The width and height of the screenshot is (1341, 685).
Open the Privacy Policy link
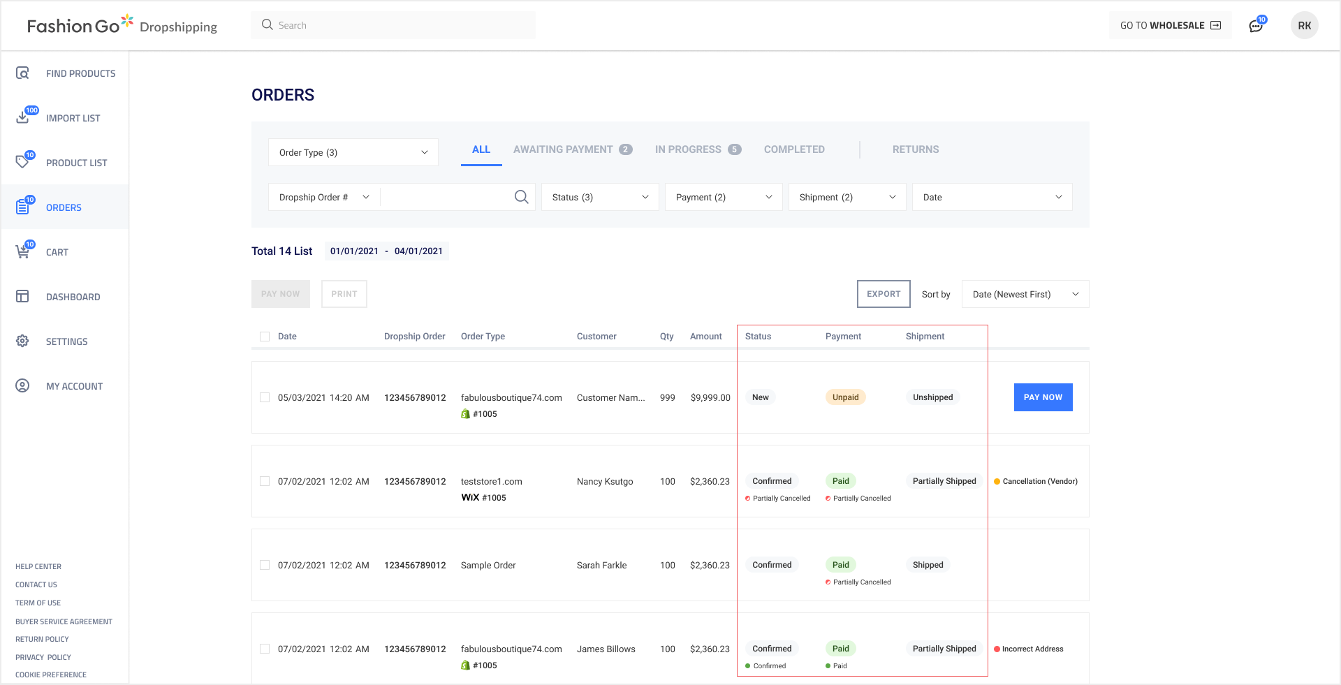click(43, 657)
